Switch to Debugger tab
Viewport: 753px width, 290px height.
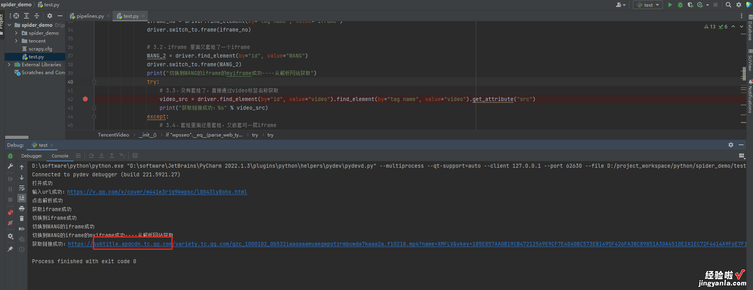tap(32, 156)
